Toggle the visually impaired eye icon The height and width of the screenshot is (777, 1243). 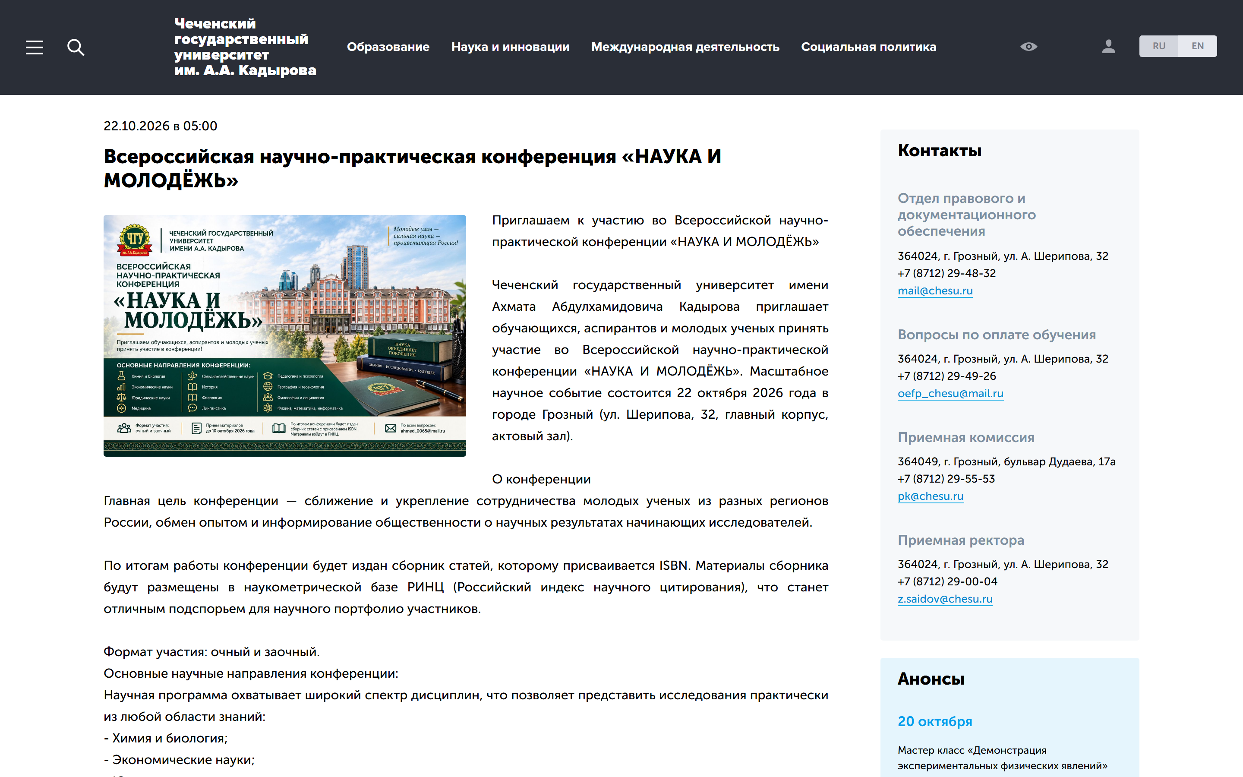coord(1028,47)
